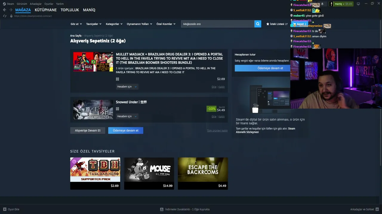Click the Snowed Under | 雪葬 title
Image resolution: width=382 pixels, height=214 pixels.
coord(131,102)
